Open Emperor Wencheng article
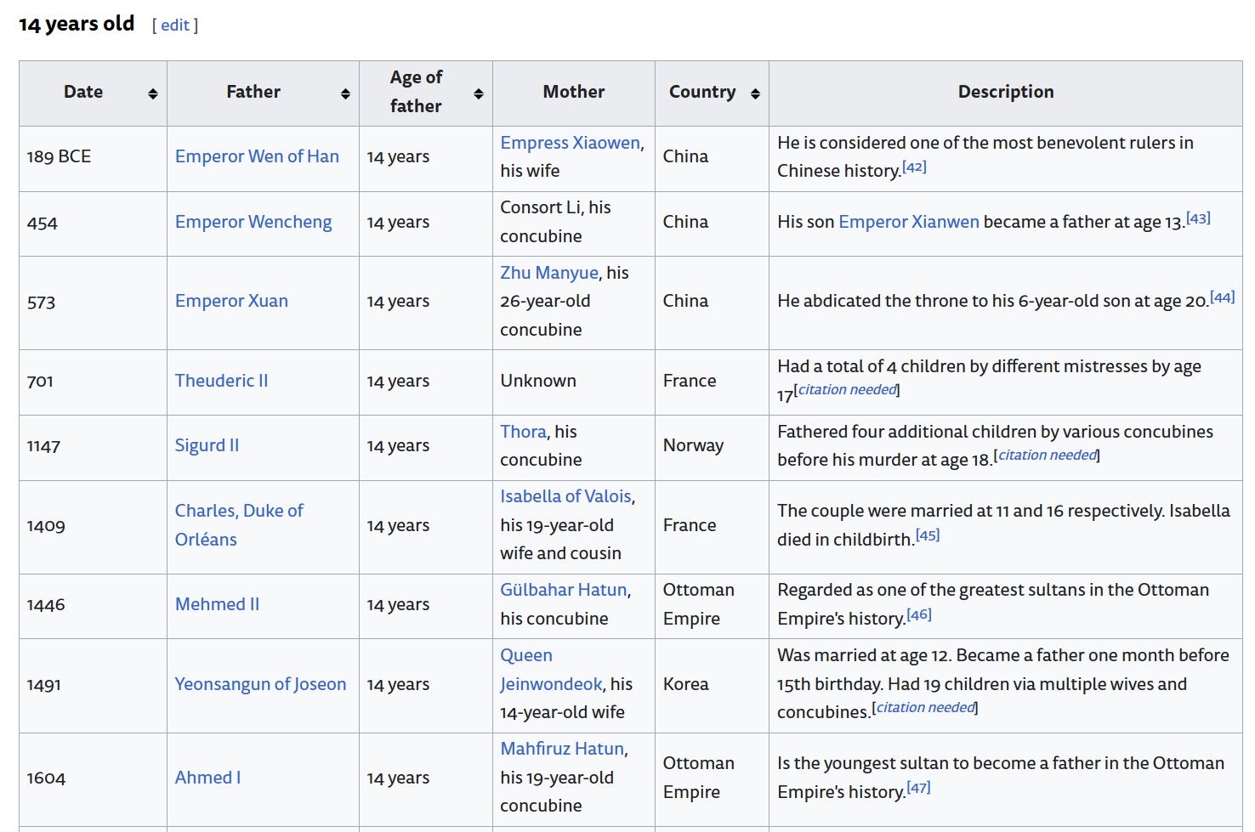The height and width of the screenshot is (832, 1255). [x=253, y=222]
